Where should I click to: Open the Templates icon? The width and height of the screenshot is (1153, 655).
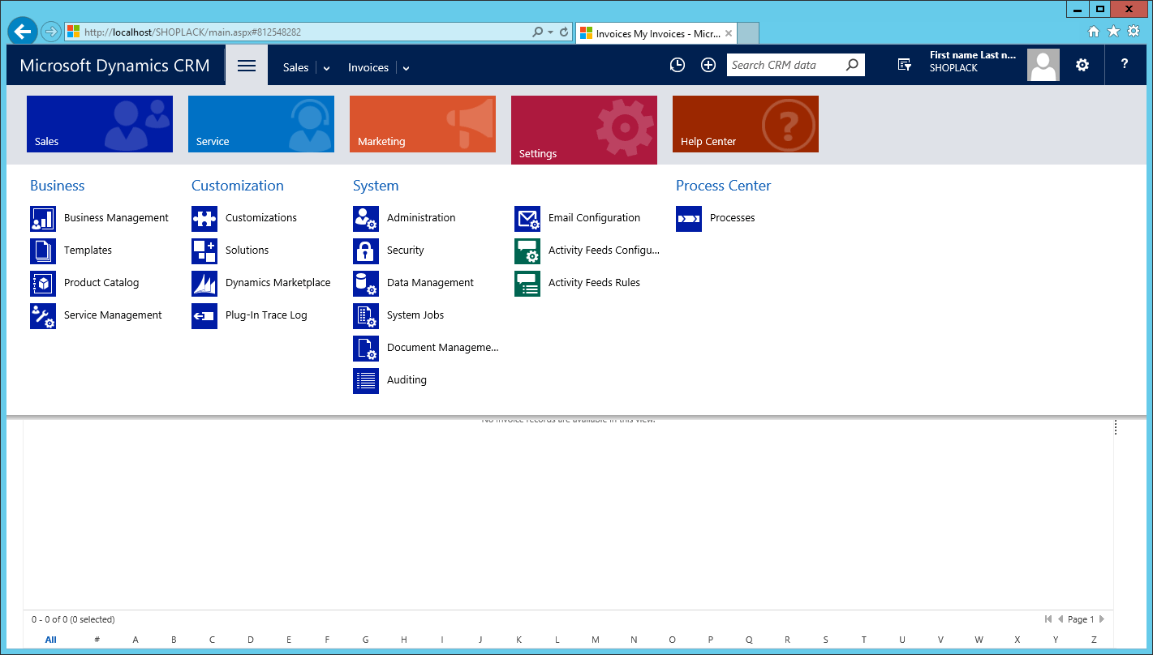43,250
